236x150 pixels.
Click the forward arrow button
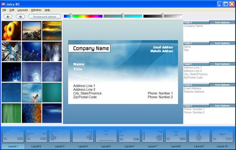20,17
